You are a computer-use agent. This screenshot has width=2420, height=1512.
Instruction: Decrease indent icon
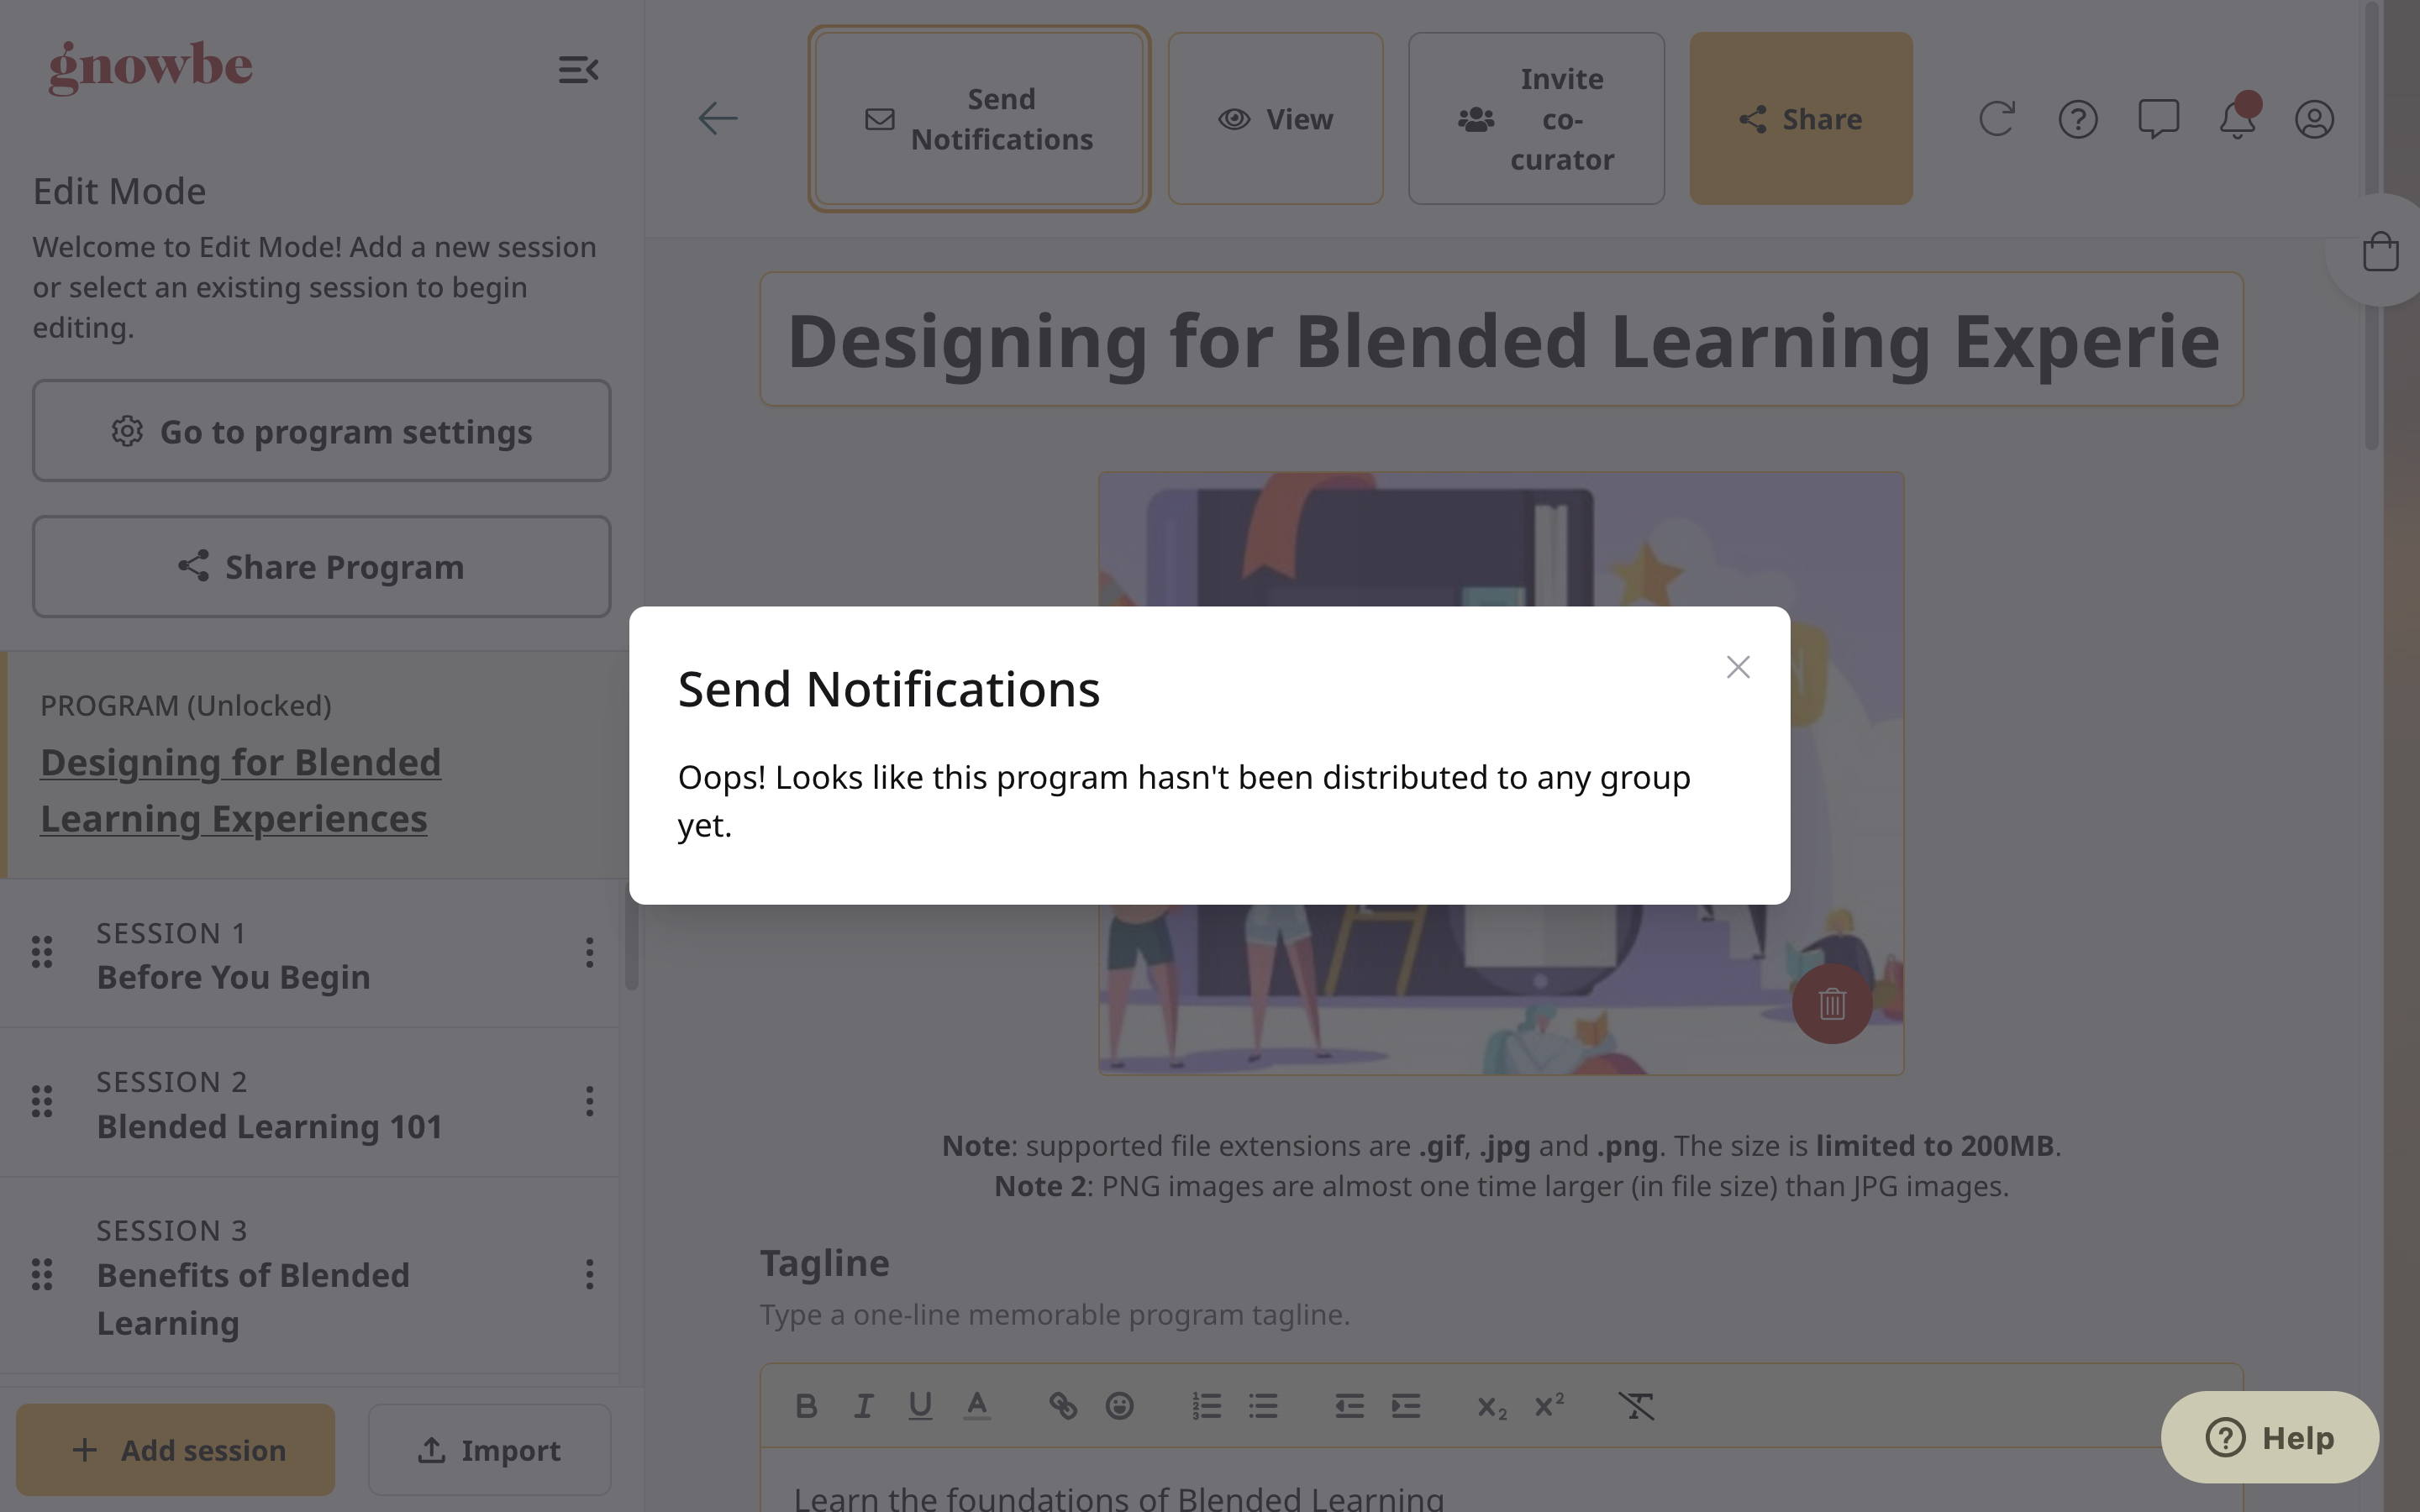(1349, 1406)
